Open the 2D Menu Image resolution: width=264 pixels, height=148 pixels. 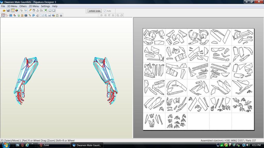pyautogui.click(x=34, y=6)
